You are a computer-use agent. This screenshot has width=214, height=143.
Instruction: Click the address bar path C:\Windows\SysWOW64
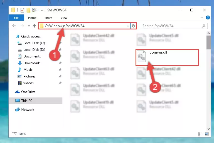point(65,26)
